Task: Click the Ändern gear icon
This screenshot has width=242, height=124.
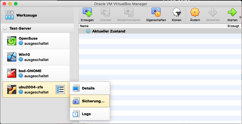Action: point(195,13)
